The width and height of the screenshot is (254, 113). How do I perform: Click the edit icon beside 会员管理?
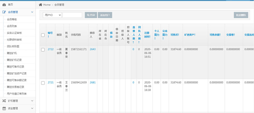click(4, 12)
